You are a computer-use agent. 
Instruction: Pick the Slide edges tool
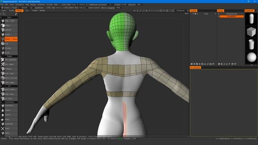[x=9, y=83]
